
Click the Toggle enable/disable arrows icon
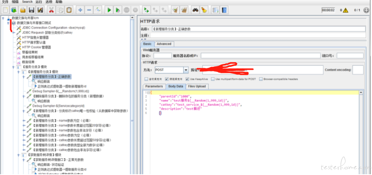[98, 10]
